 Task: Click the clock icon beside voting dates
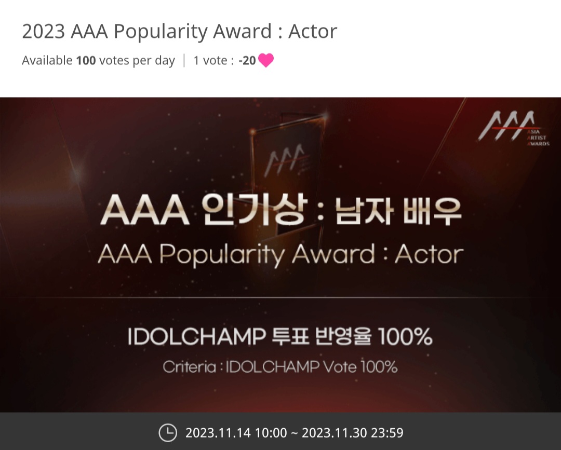[167, 432]
